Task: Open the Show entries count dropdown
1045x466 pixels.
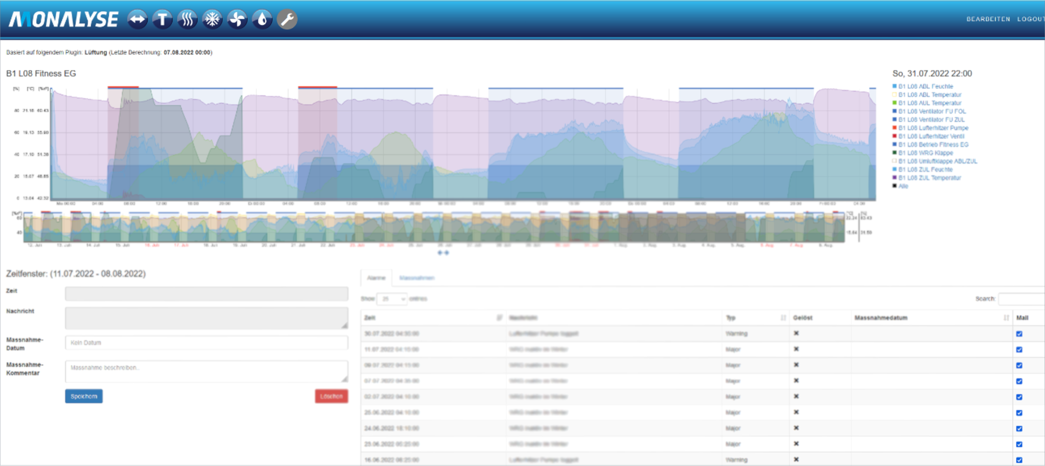Action: 392,299
